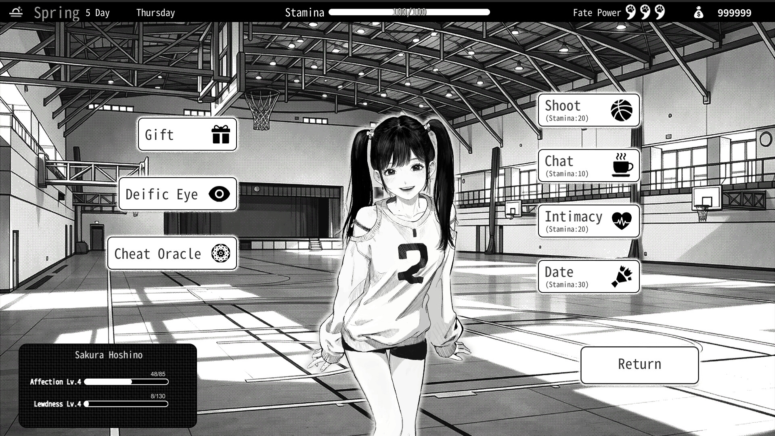The height and width of the screenshot is (436, 775).
Task: Open the Cheat Oracle label
Action: point(158,254)
